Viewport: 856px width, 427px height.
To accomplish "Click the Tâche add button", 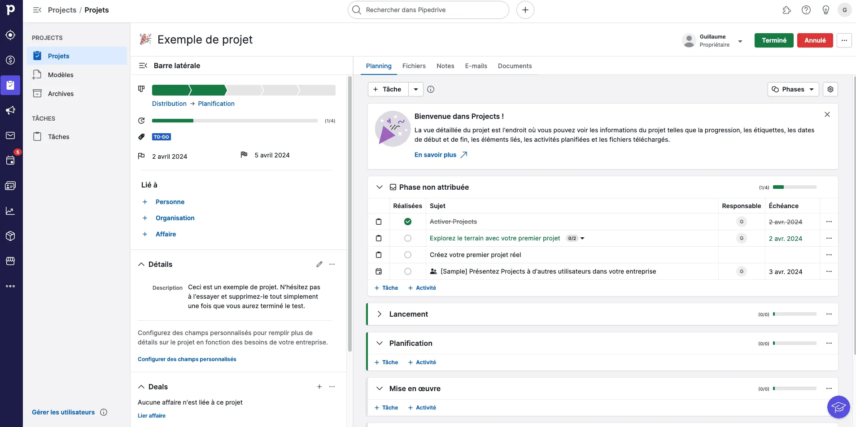I will (388, 89).
